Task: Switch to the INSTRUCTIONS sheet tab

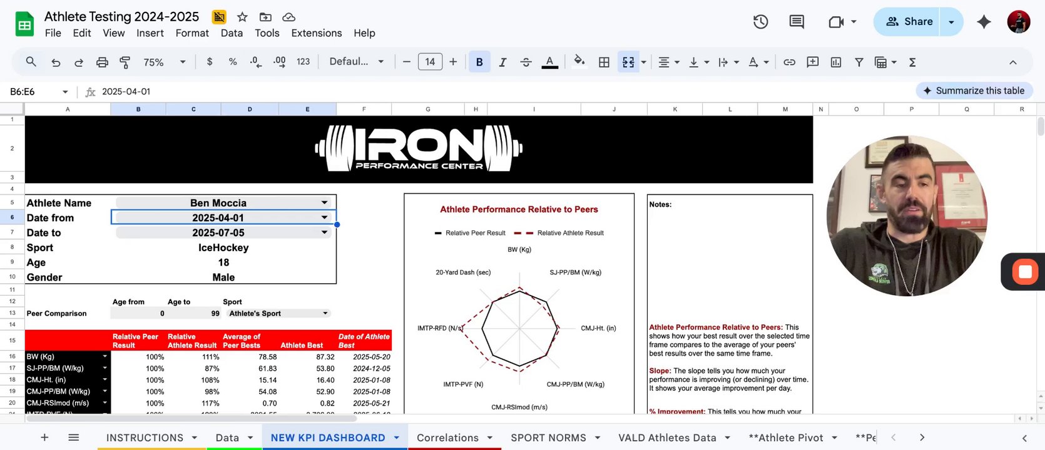Action: click(x=145, y=437)
